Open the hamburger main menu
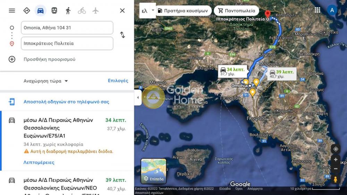 point(12,10)
